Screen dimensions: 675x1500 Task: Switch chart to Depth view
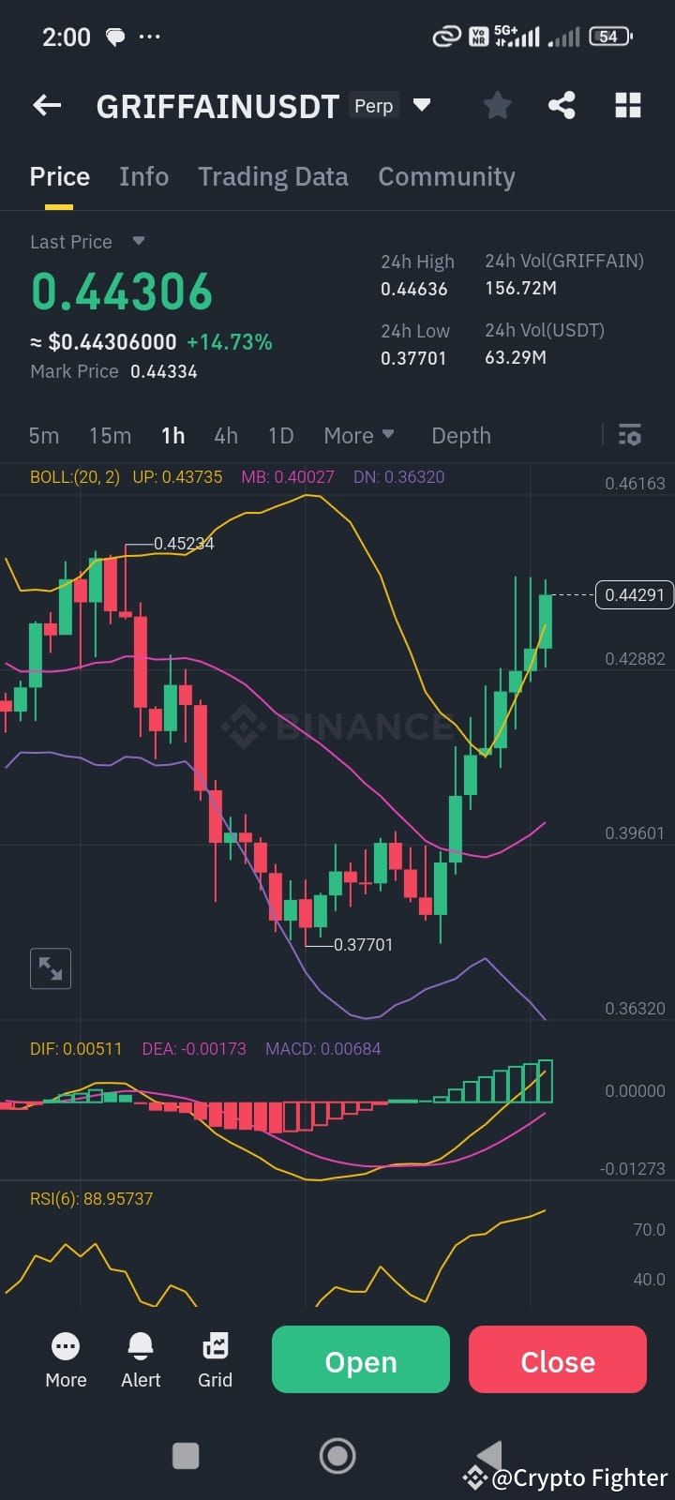click(x=460, y=435)
